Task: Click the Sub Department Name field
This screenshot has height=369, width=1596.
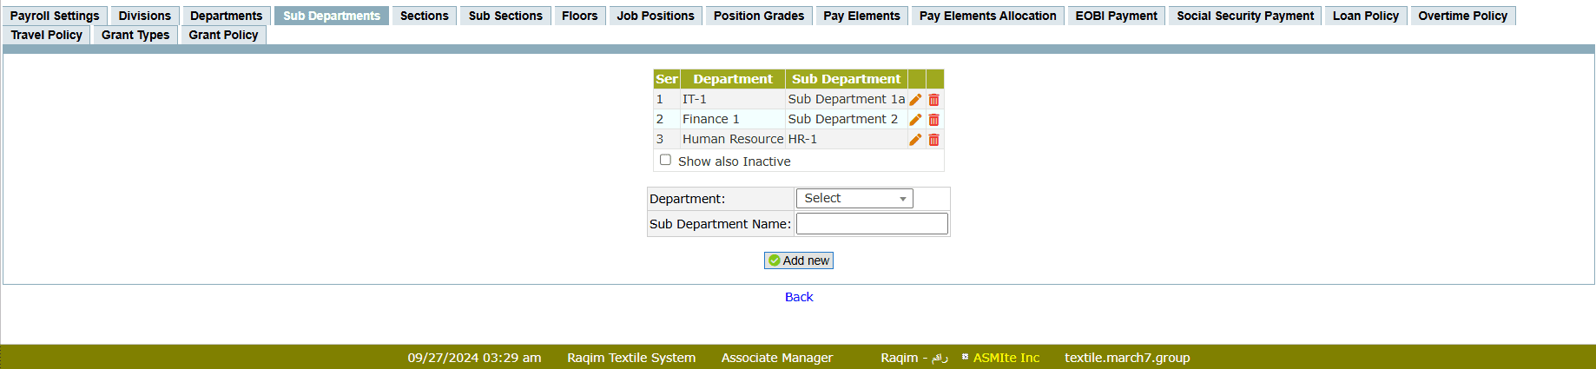Action: pos(872,224)
